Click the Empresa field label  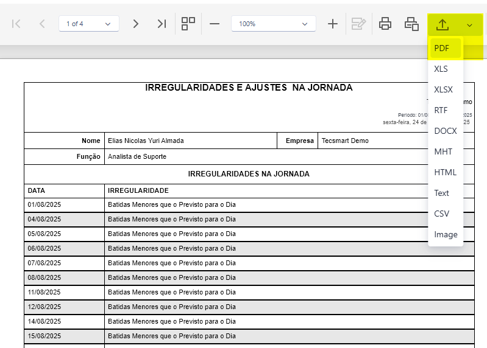click(300, 141)
